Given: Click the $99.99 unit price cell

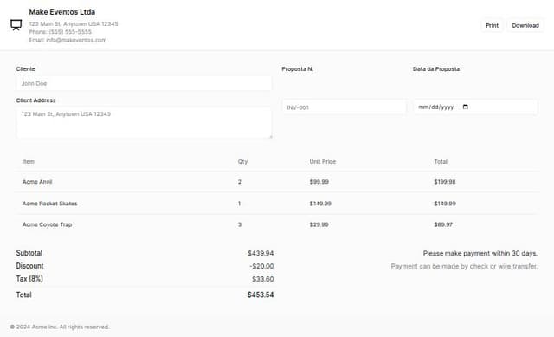Looking at the screenshot, I should [x=319, y=182].
